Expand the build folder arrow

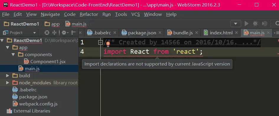pos(7,76)
